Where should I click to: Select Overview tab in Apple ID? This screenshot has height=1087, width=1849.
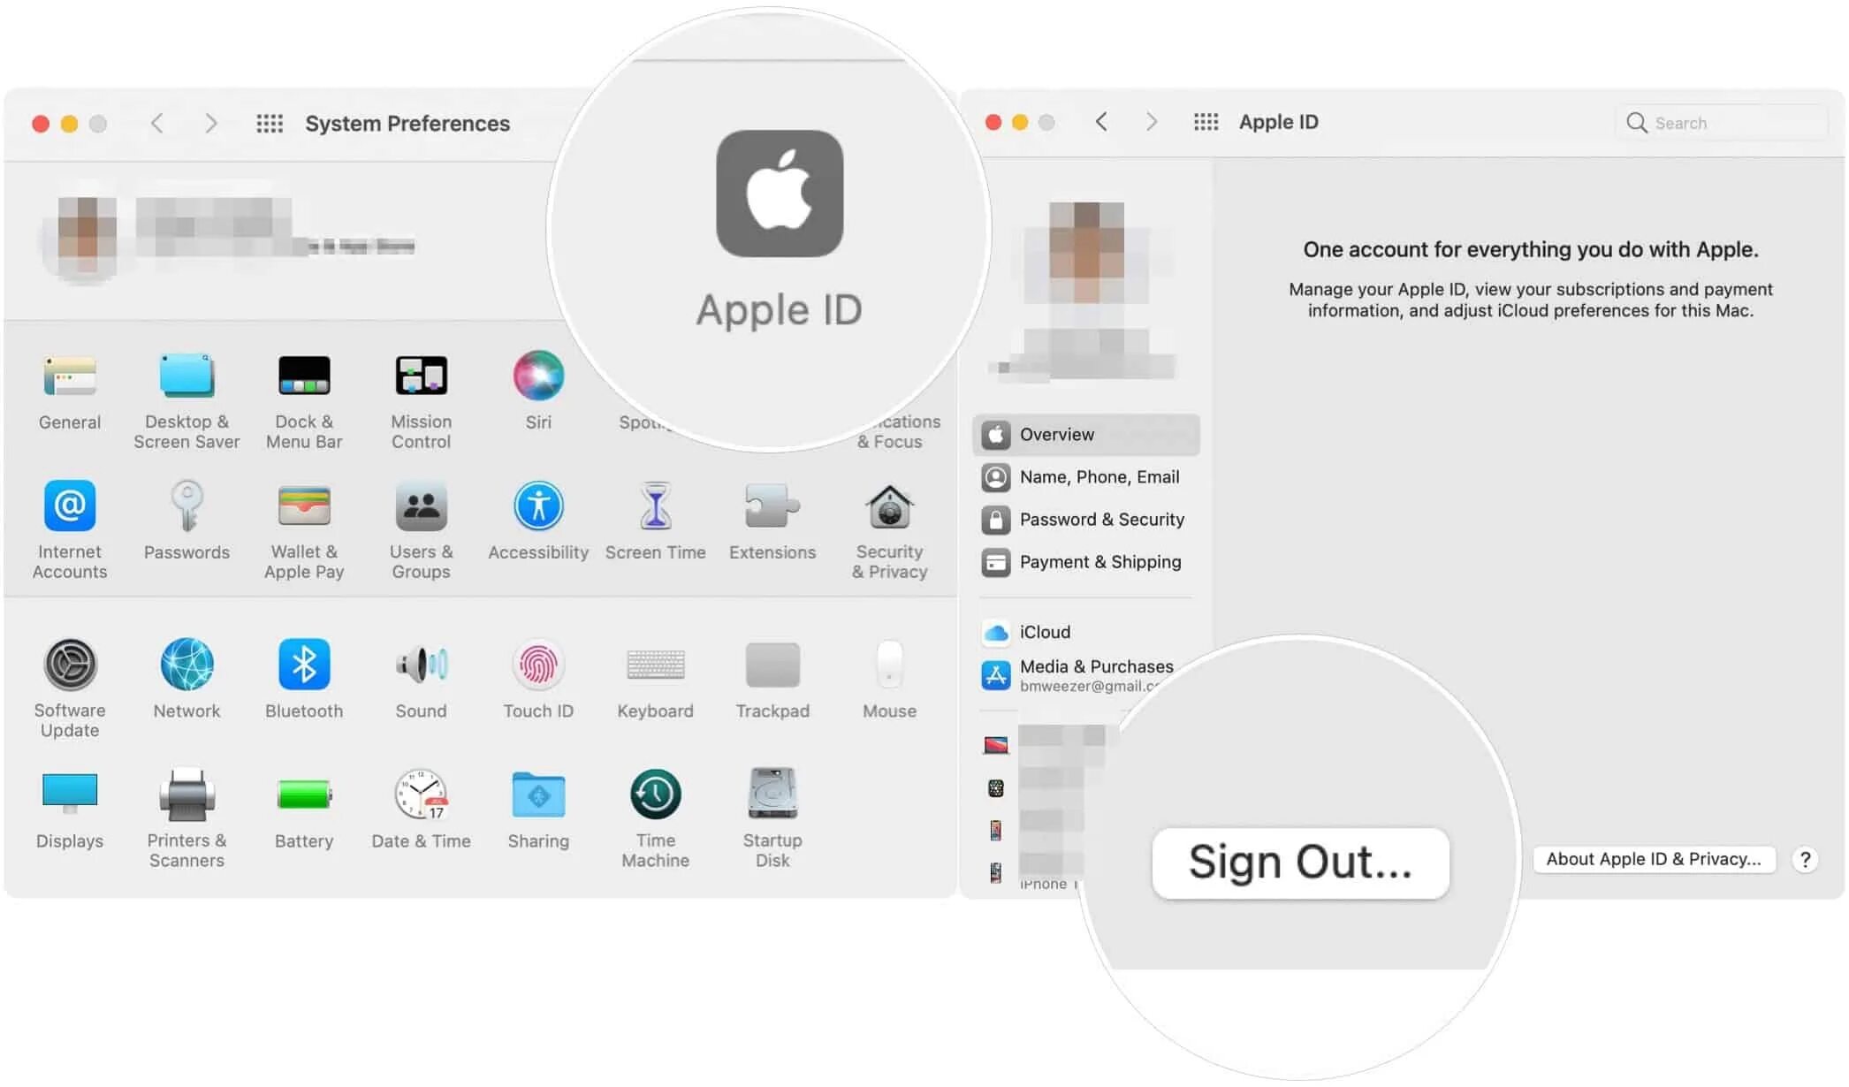pos(1088,434)
